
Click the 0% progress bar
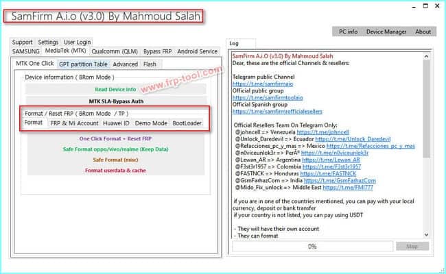point(312,246)
